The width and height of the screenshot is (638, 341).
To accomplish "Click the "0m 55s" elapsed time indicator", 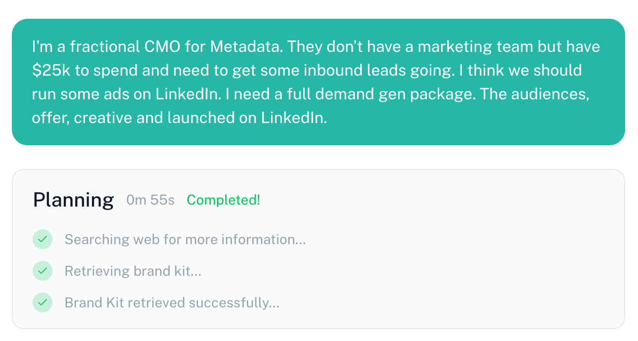I will coord(150,200).
